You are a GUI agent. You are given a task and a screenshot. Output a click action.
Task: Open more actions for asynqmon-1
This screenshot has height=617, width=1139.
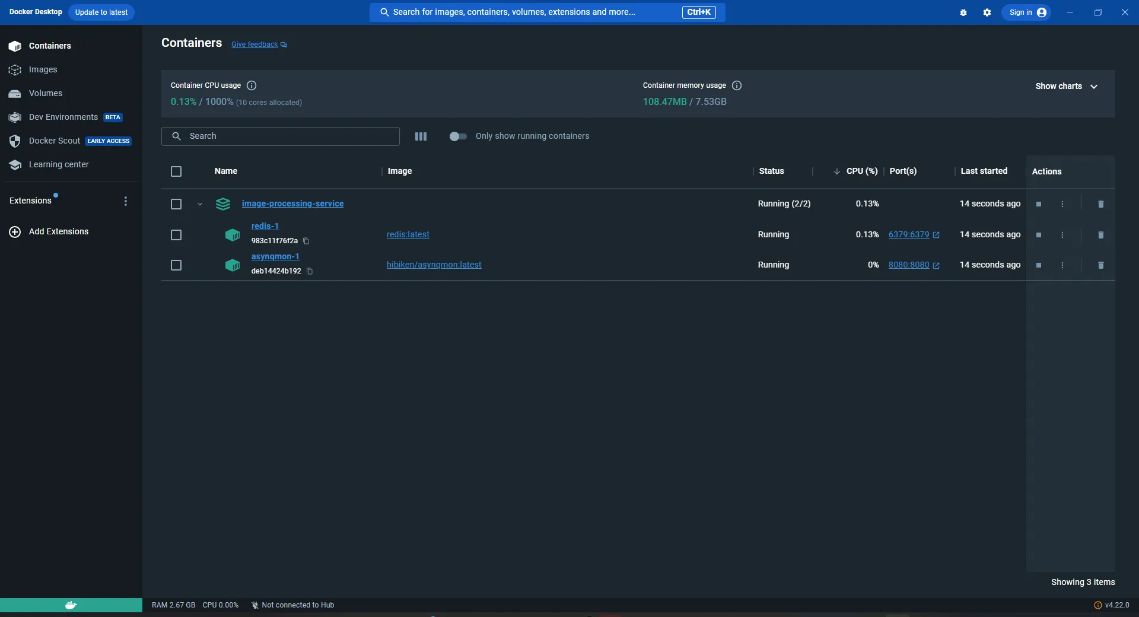[1062, 265]
